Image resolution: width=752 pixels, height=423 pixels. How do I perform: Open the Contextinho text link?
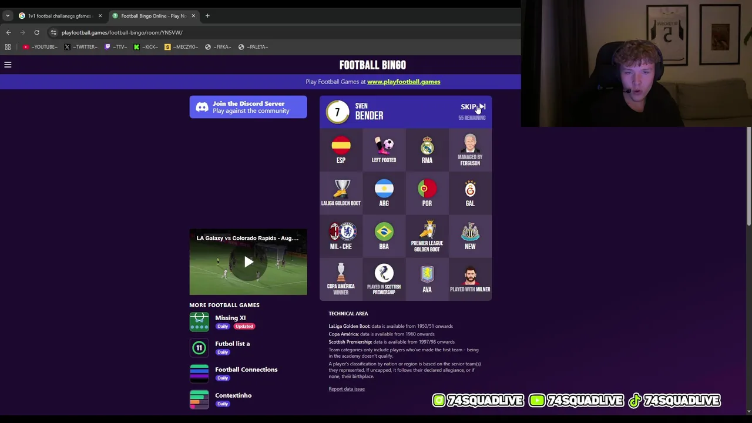[x=233, y=395]
